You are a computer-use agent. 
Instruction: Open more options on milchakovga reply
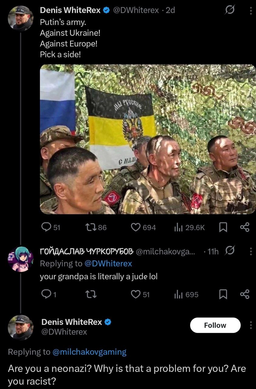pyautogui.click(x=251, y=251)
